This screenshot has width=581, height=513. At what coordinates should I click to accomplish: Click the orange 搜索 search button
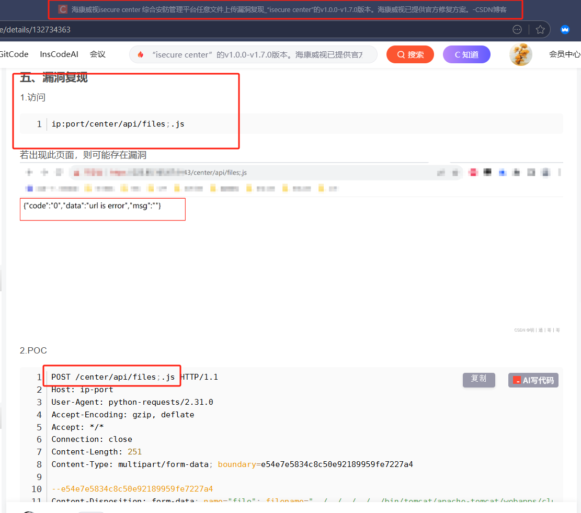410,54
